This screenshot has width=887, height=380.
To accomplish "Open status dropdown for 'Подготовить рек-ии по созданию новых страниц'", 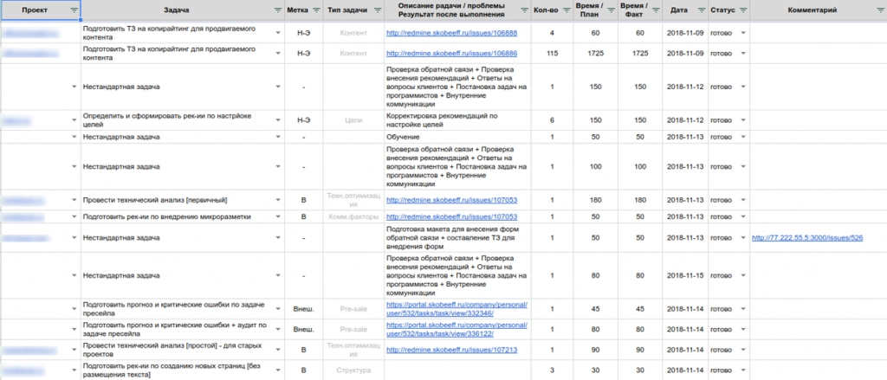I will [743, 370].
